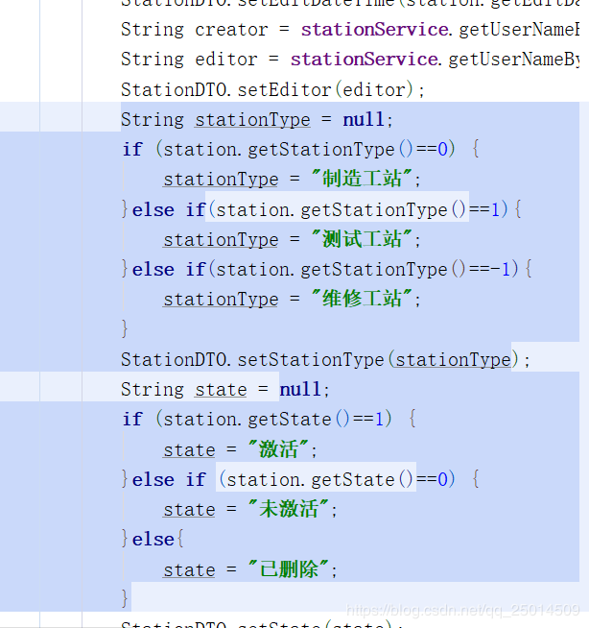Click the stationType variable declaration
589x628 pixels.
[252, 120]
